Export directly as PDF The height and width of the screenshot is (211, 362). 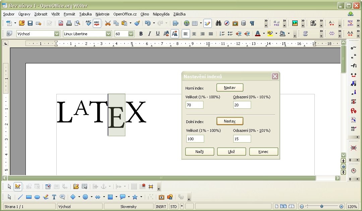point(61,23)
